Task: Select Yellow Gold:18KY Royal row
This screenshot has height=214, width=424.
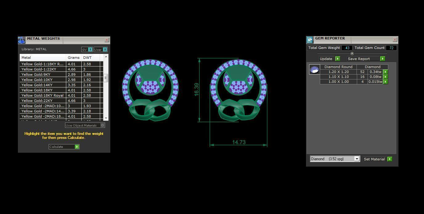Action: click(61, 95)
